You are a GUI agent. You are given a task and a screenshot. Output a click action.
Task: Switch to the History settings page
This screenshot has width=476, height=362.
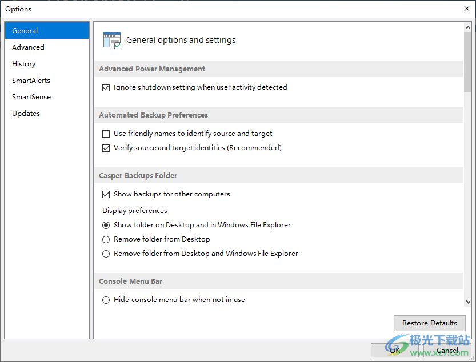pyautogui.click(x=23, y=64)
